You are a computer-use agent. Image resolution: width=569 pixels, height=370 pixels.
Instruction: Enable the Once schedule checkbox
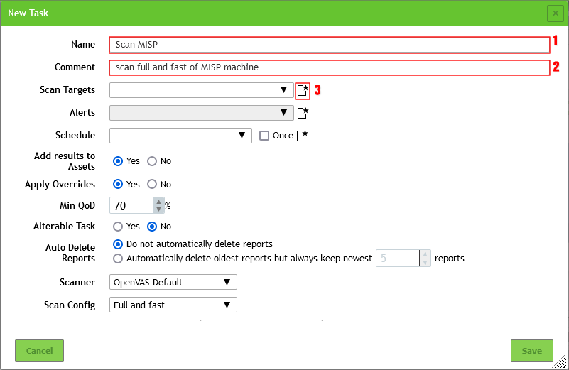pos(264,136)
